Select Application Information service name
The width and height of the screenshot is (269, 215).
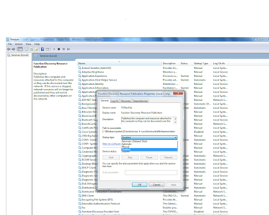[95, 88]
